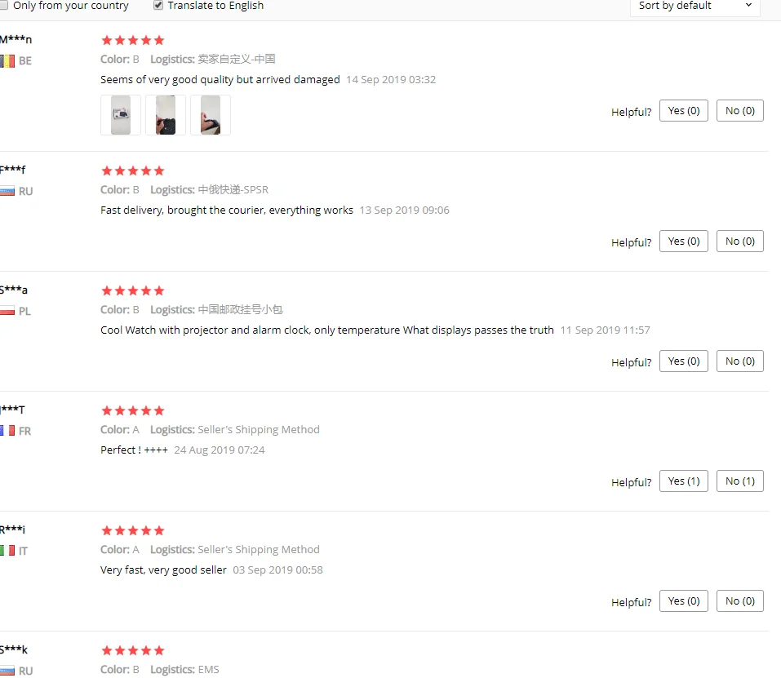The width and height of the screenshot is (781, 678).
Task: Open the second review photo thumbnail
Action: pos(166,115)
